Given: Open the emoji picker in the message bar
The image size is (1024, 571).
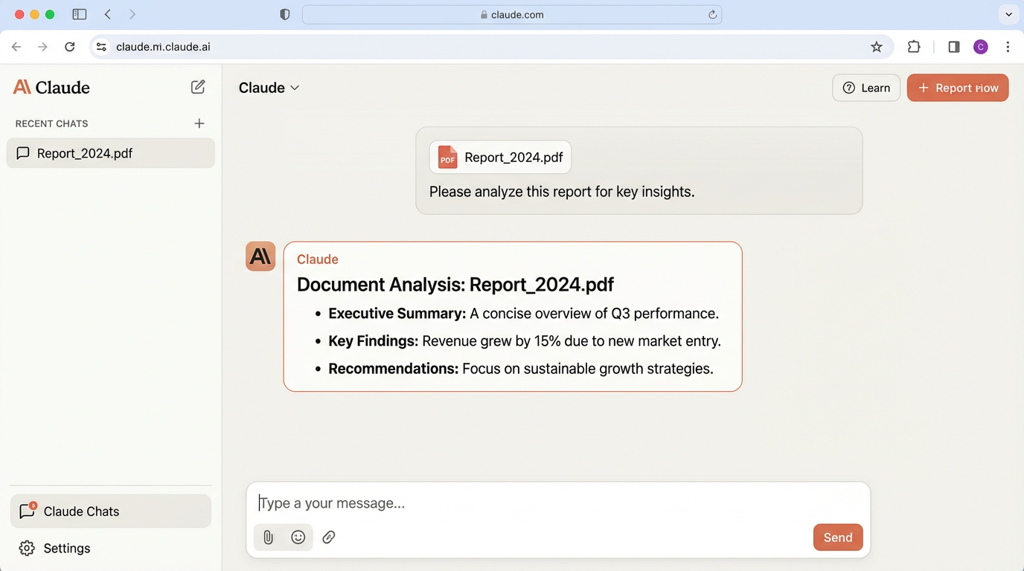Looking at the screenshot, I should (298, 537).
